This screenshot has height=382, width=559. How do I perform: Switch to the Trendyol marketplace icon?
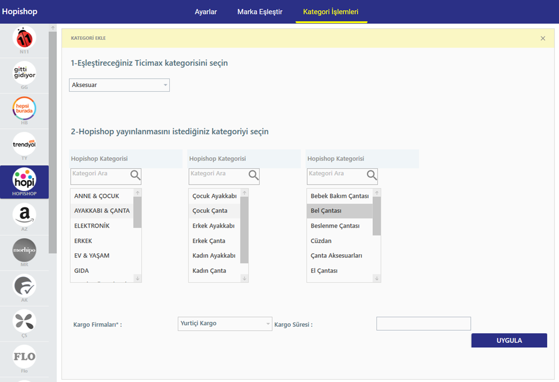tap(24, 144)
